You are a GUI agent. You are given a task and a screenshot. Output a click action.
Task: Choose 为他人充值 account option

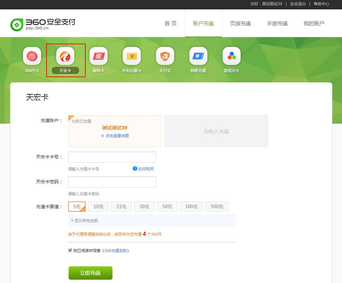click(x=216, y=131)
